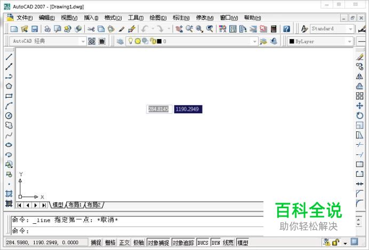Expand the AutoCAD 经典 workspace dropdown
Image resolution: width=369 pixels, height=250 pixels.
pos(83,42)
